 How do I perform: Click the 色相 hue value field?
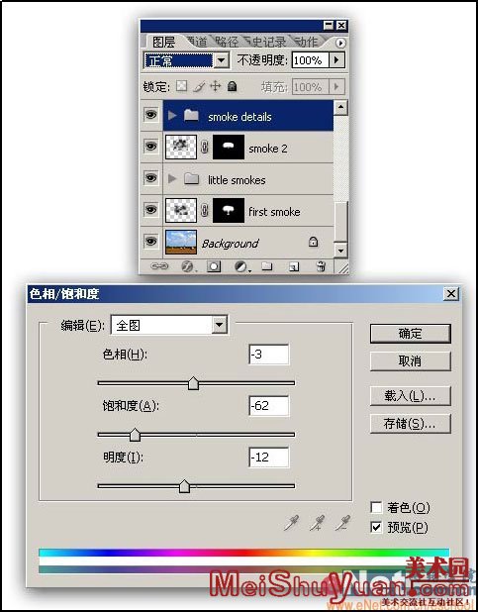coord(269,355)
